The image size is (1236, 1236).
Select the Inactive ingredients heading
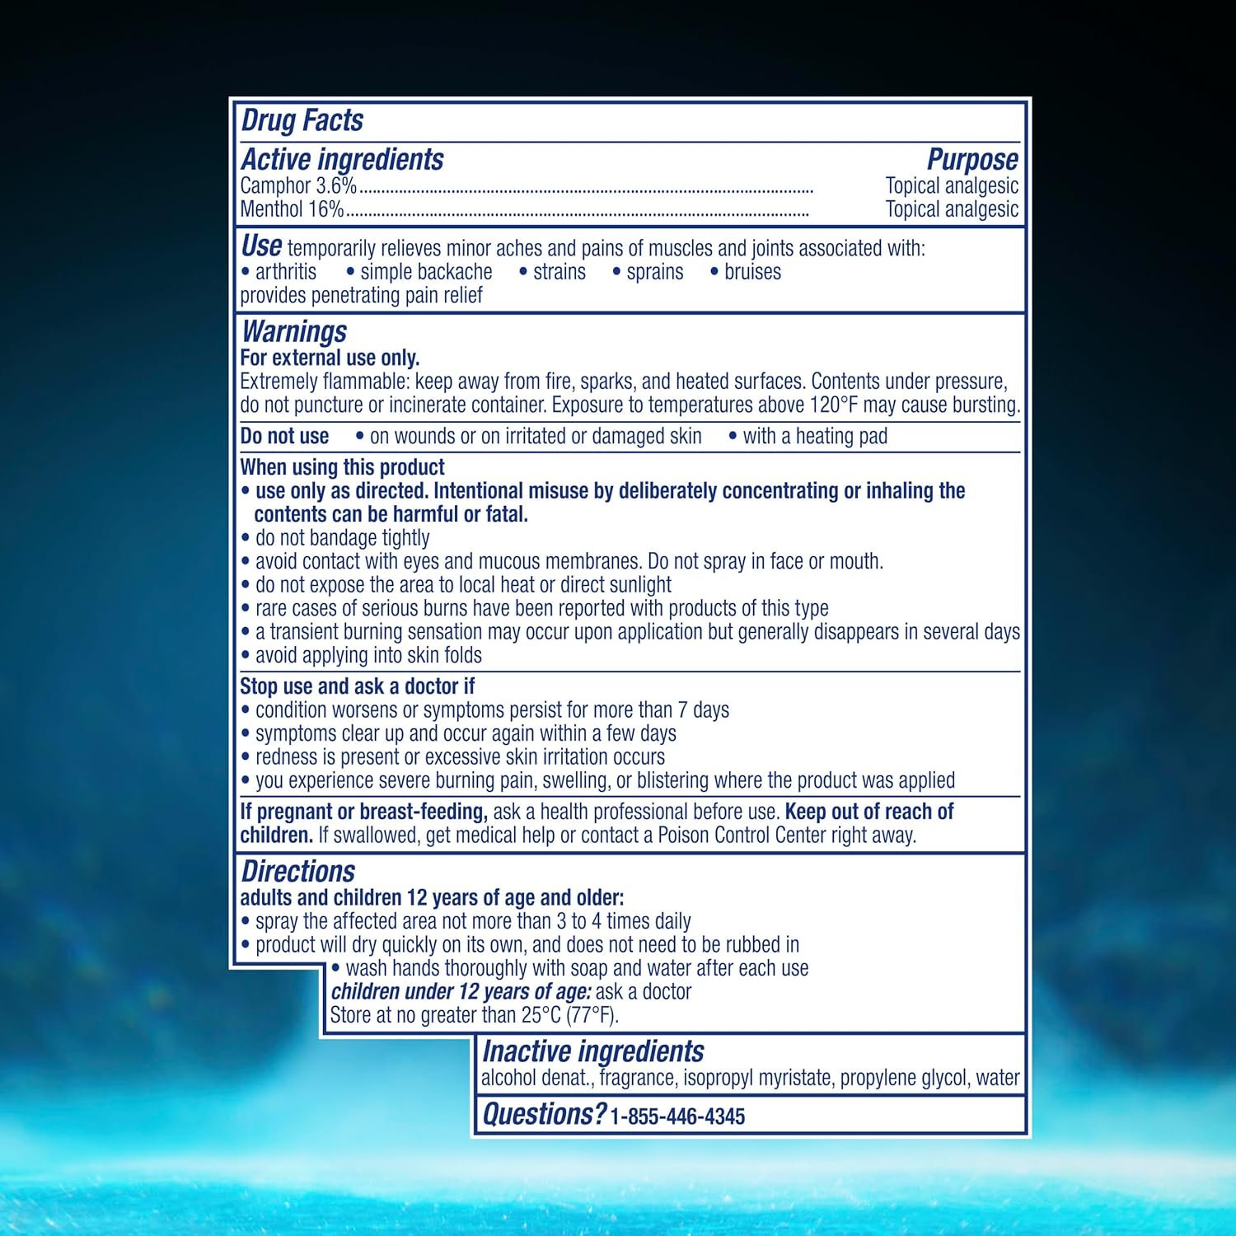click(x=592, y=1052)
